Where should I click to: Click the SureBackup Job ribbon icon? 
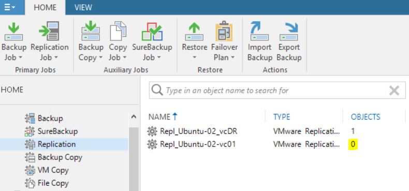click(152, 31)
